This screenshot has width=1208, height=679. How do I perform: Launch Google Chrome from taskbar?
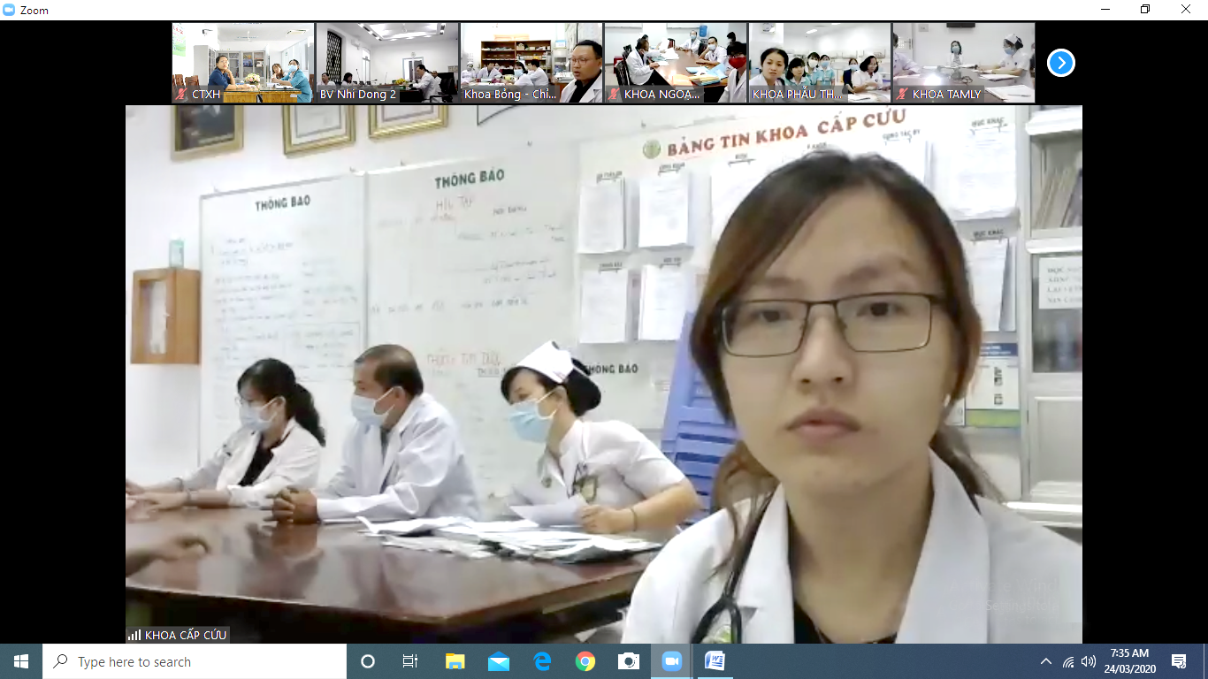click(x=585, y=661)
